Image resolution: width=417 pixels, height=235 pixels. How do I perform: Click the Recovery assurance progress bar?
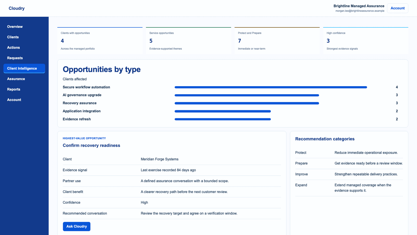247,103
